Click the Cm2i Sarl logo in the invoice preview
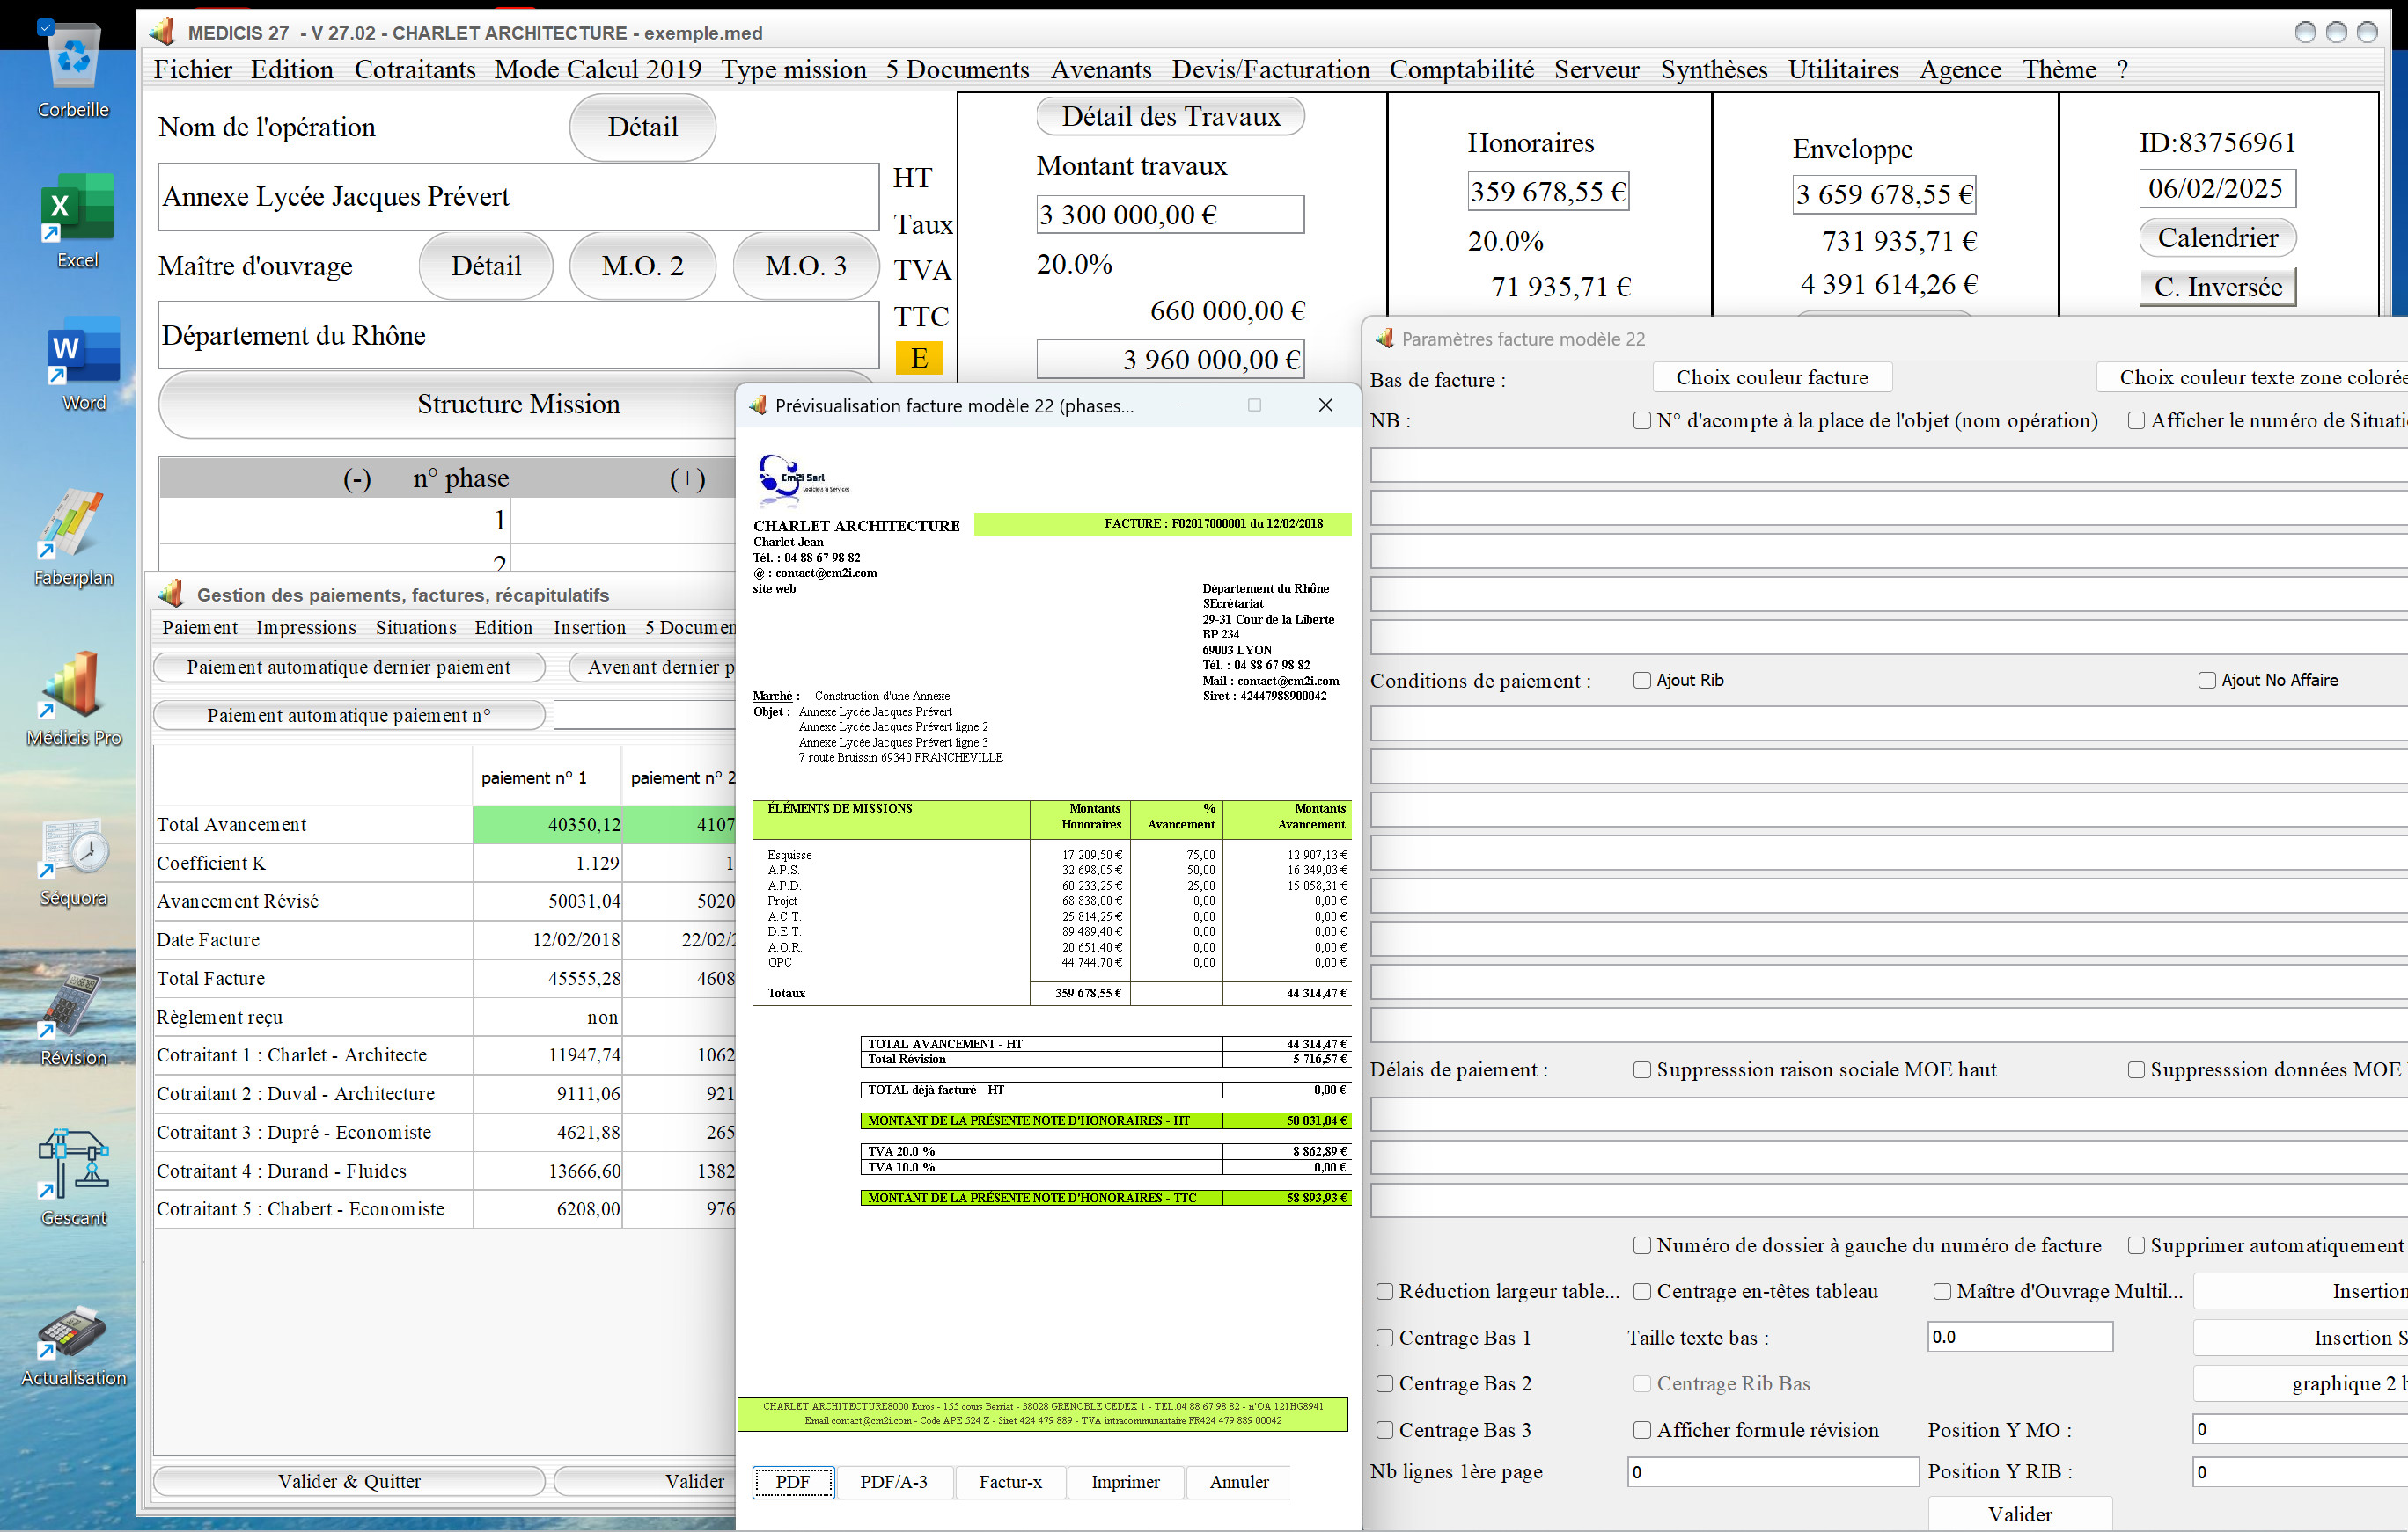Viewport: 2408px width, 1532px height. tap(803, 481)
